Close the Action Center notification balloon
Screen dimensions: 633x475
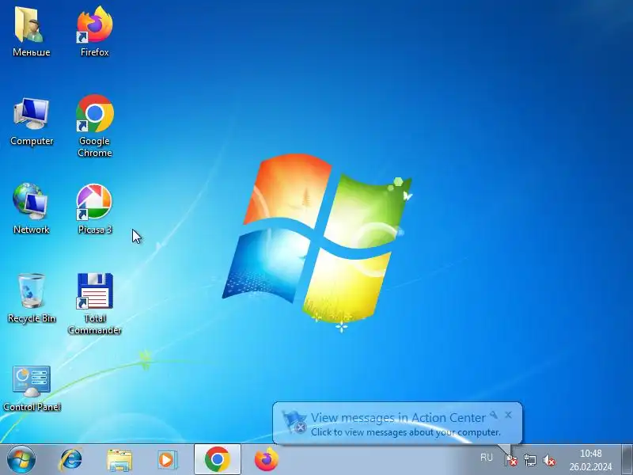coord(508,415)
